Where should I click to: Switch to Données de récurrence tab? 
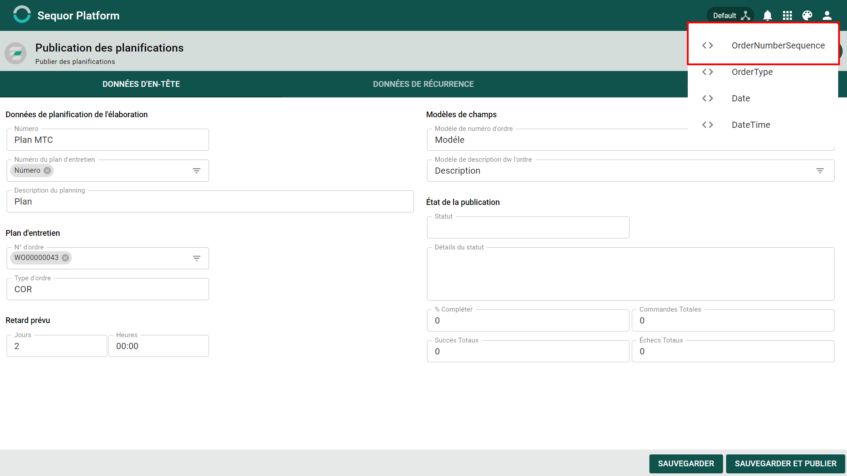point(423,84)
